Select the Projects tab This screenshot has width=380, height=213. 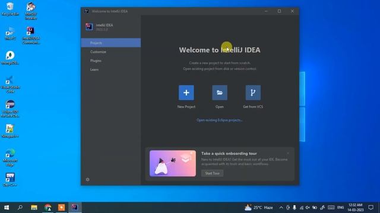tap(111, 43)
